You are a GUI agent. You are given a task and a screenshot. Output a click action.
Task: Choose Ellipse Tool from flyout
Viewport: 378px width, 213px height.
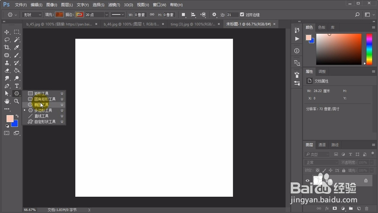(x=44, y=105)
